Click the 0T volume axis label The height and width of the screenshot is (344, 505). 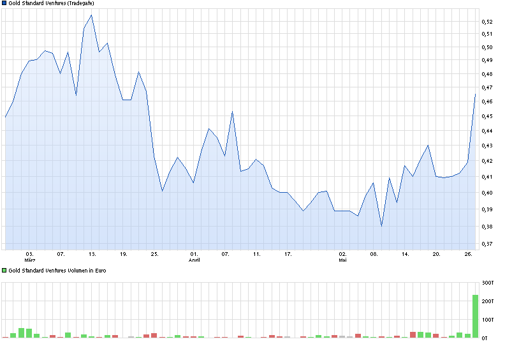(x=485, y=338)
